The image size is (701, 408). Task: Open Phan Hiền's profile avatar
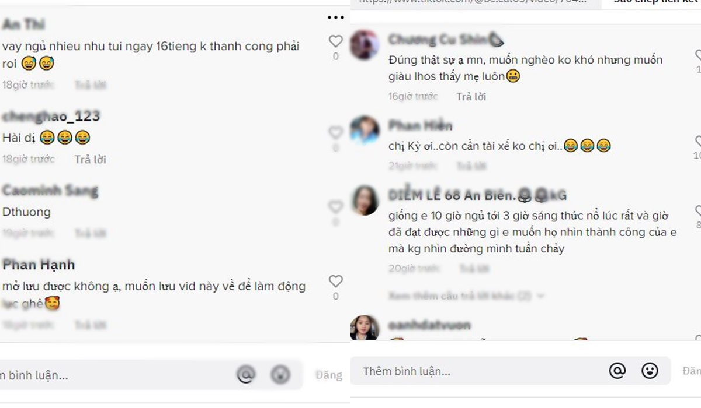365,130
